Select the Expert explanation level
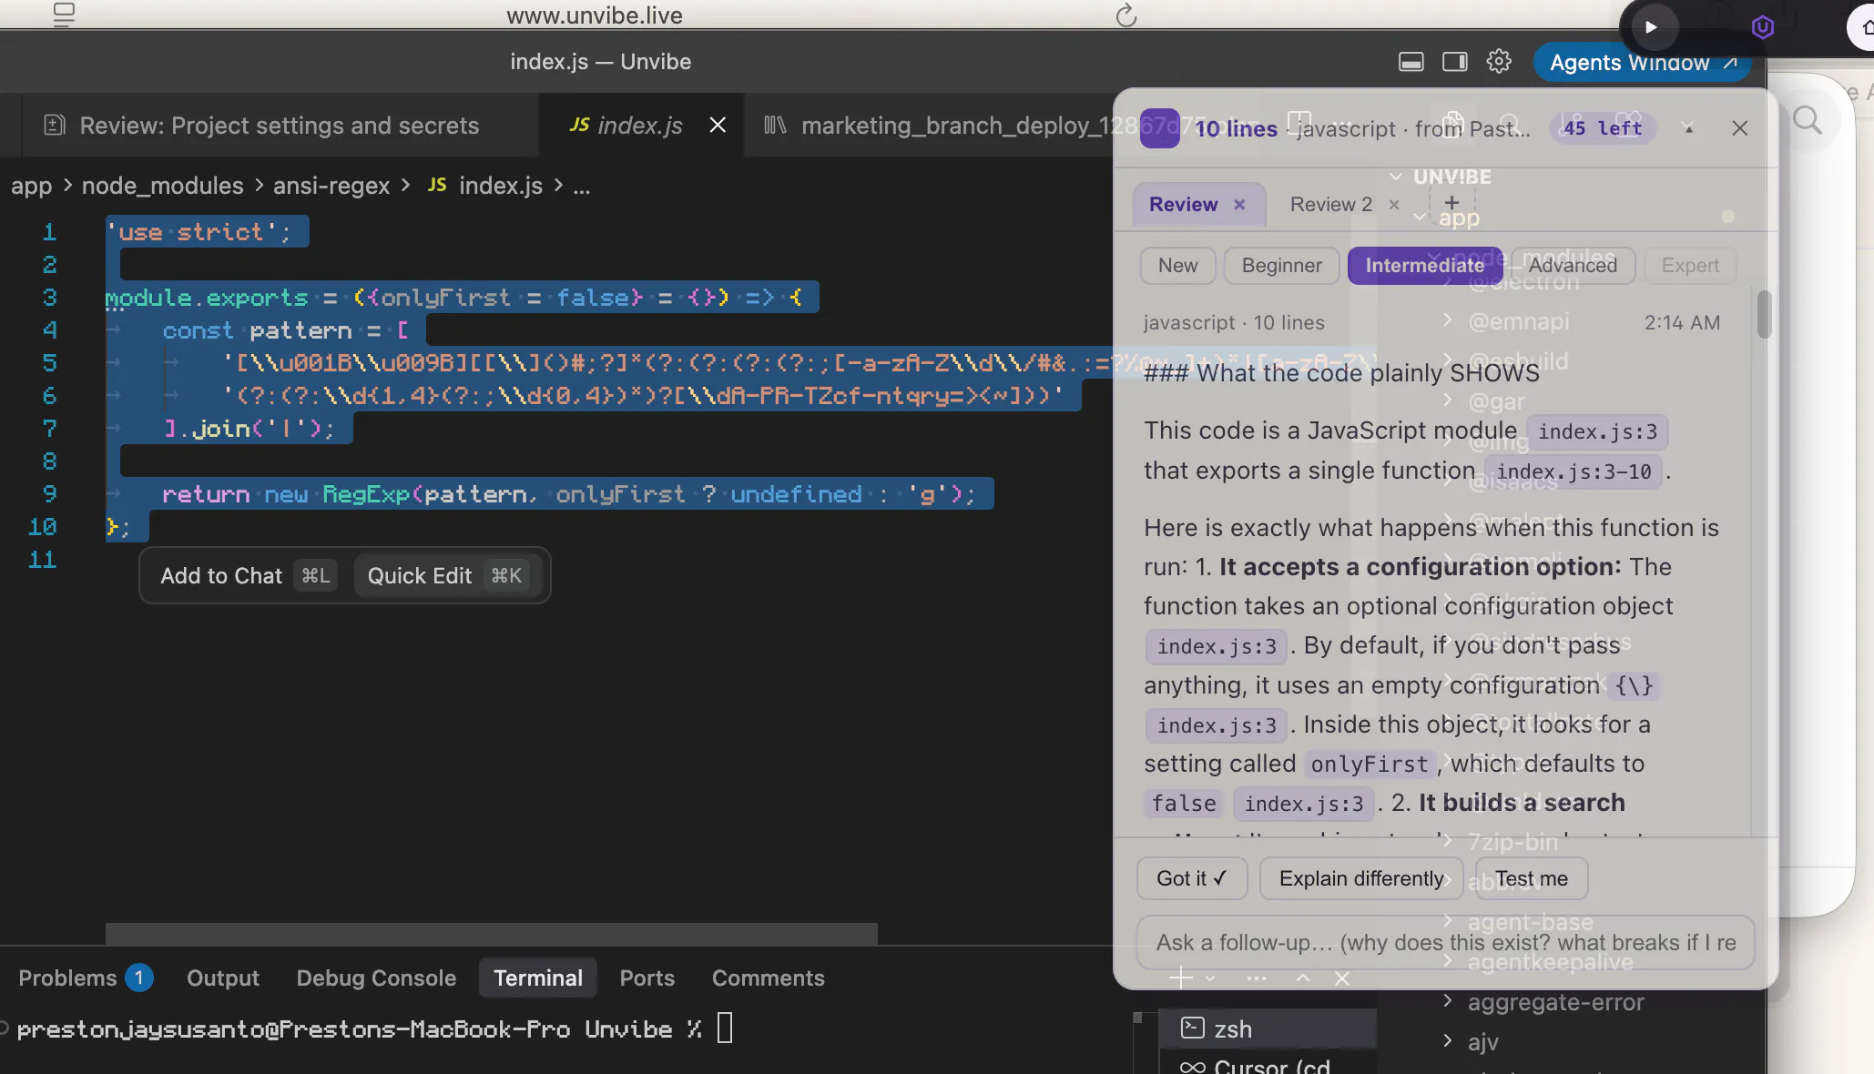Viewport: 1874px width, 1074px height. pos(1690,266)
